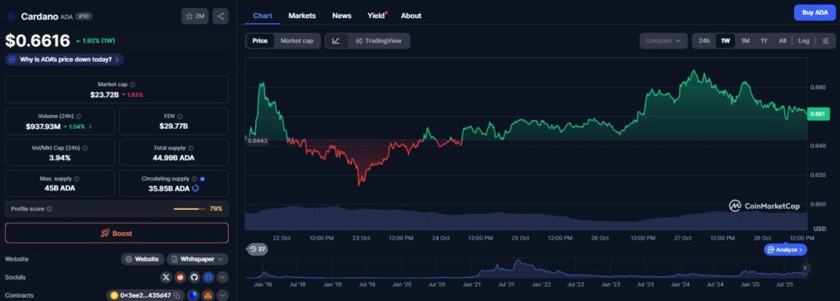Switch chart to Market cap view
This screenshot has width=840, height=301.
(x=297, y=41)
